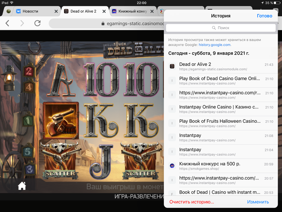Reload the current page

(38, 23)
